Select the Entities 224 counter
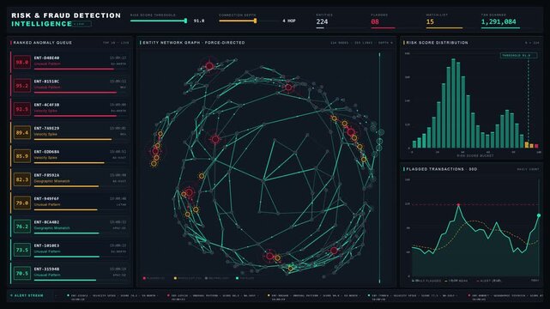This screenshot has width=550, height=309. 322,21
